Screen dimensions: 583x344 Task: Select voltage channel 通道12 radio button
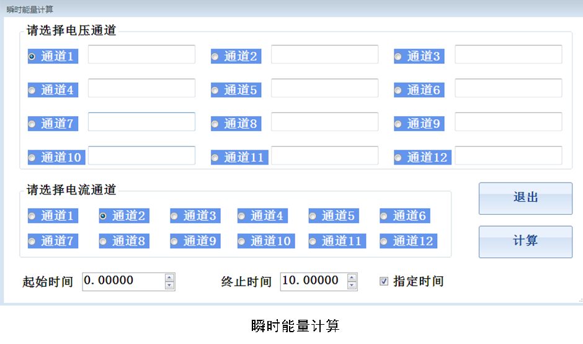[x=398, y=158]
